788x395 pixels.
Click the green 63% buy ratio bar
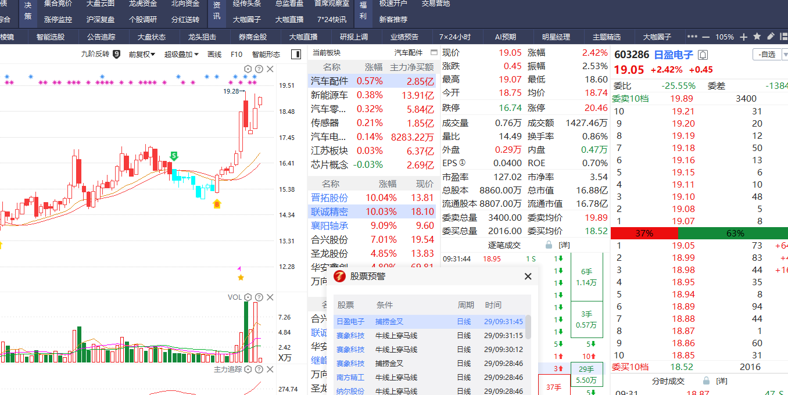pos(733,233)
